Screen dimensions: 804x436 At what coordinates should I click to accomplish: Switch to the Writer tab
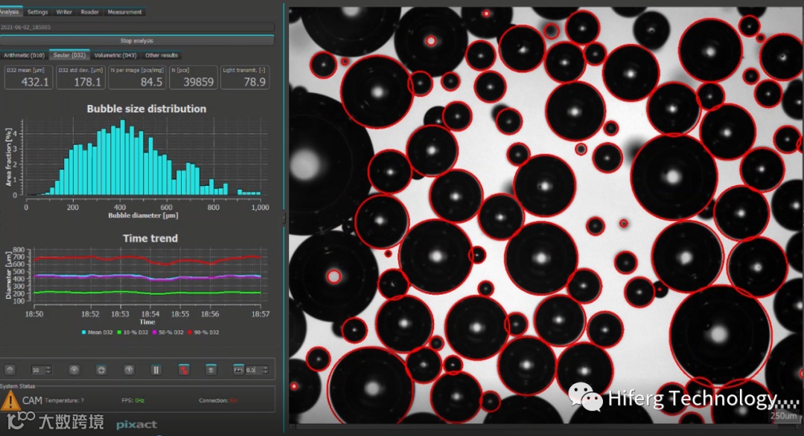pos(64,12)
